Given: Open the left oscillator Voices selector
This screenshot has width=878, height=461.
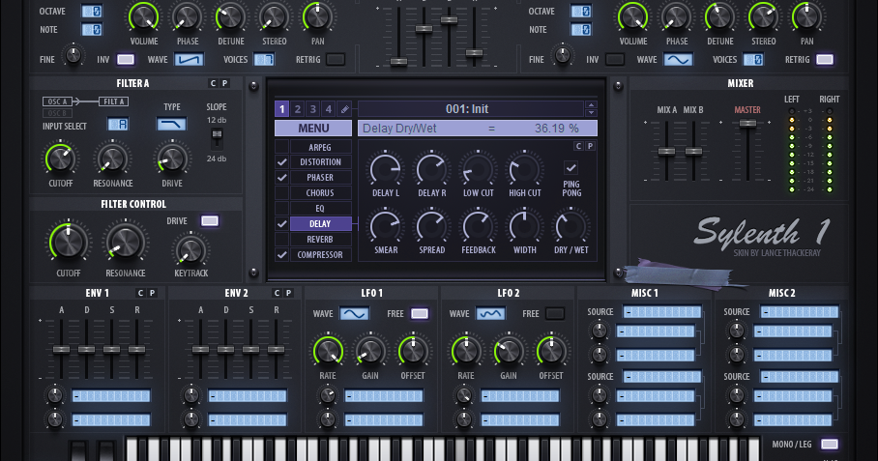Looking at the screenshot, I should click(264, 59).
